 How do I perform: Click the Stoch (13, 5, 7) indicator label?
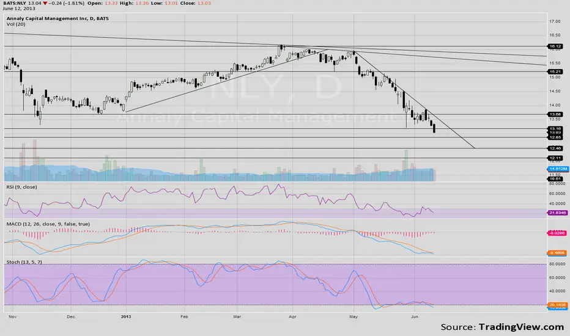tap(24, 262)
